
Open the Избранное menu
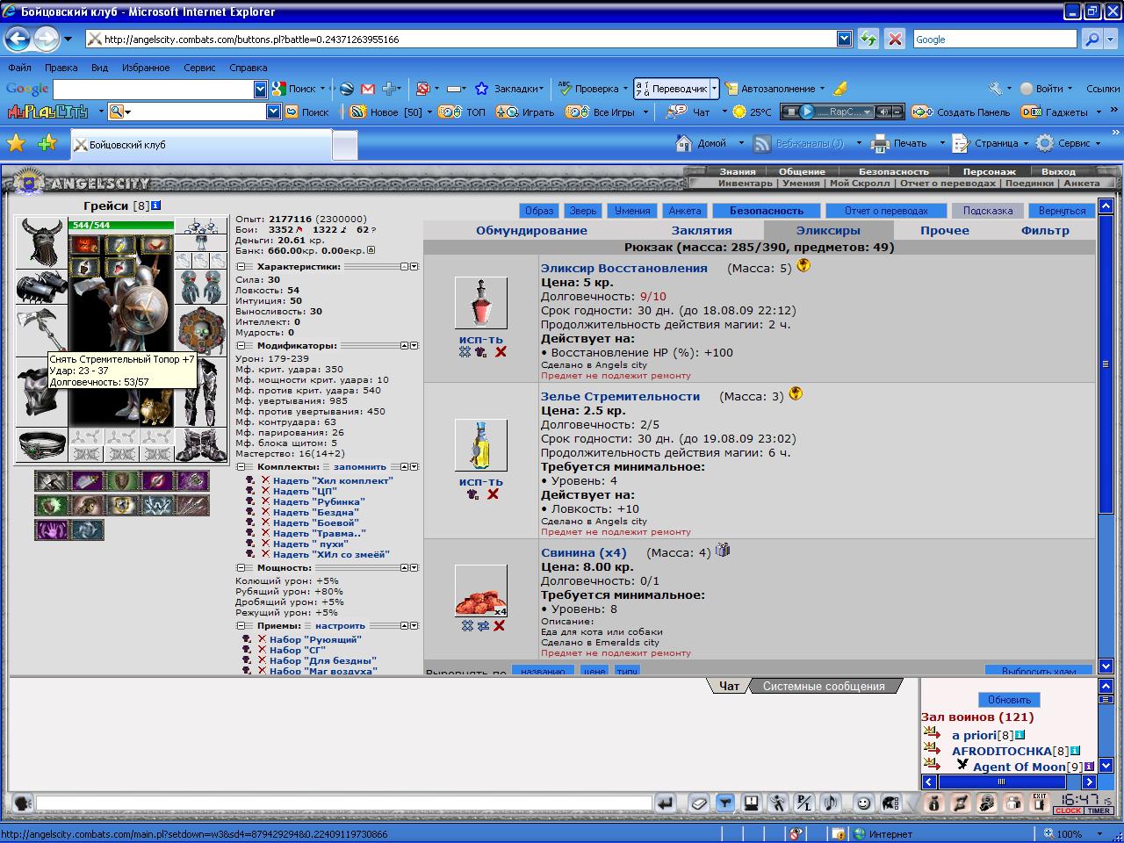click(146, 68)
